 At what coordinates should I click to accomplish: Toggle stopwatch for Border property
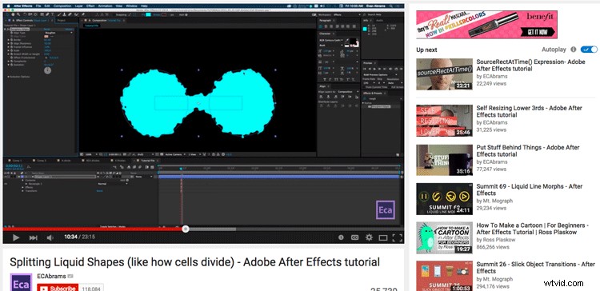11,40
